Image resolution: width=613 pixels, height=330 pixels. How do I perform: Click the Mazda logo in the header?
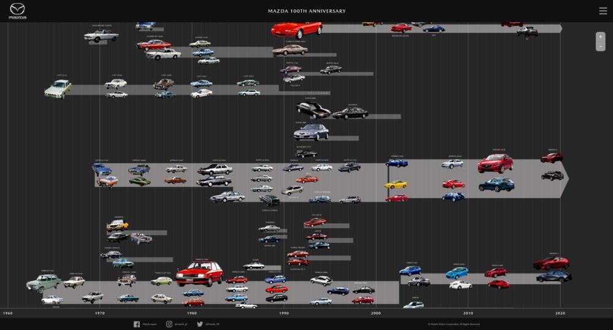17,11
